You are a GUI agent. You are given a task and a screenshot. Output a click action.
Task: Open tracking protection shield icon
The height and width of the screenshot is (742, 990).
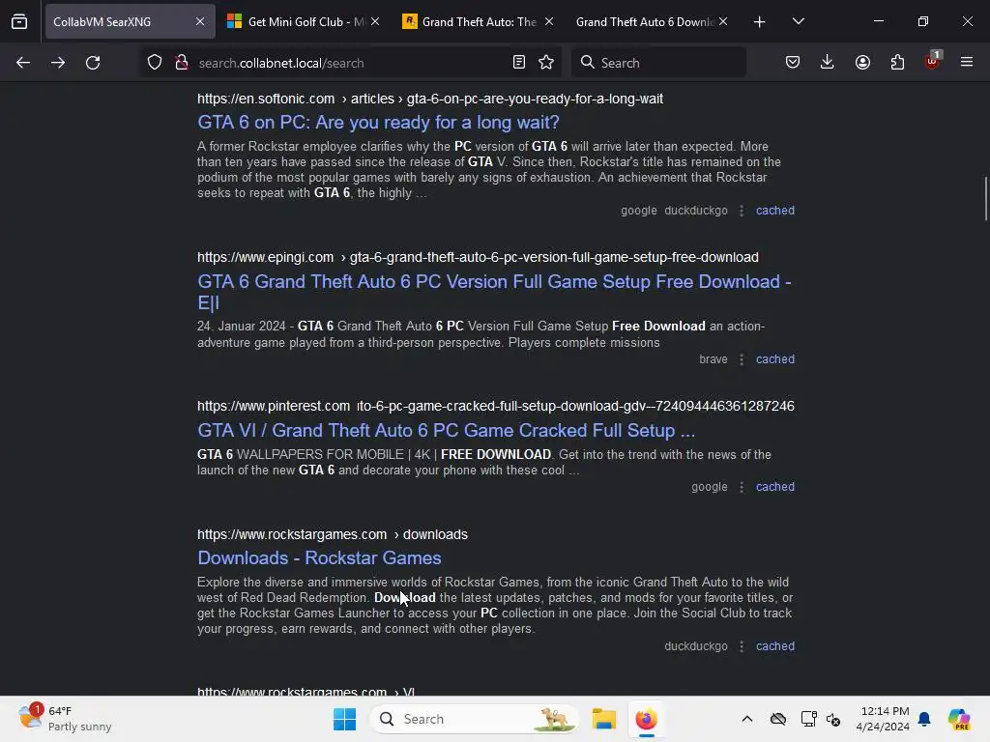tap(155, 63)
